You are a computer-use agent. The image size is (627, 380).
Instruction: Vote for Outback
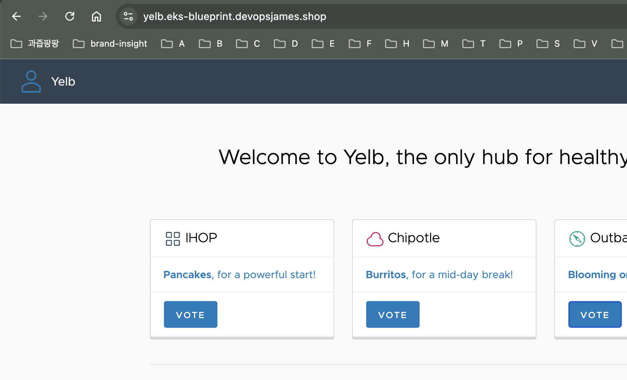pos(595,314)
